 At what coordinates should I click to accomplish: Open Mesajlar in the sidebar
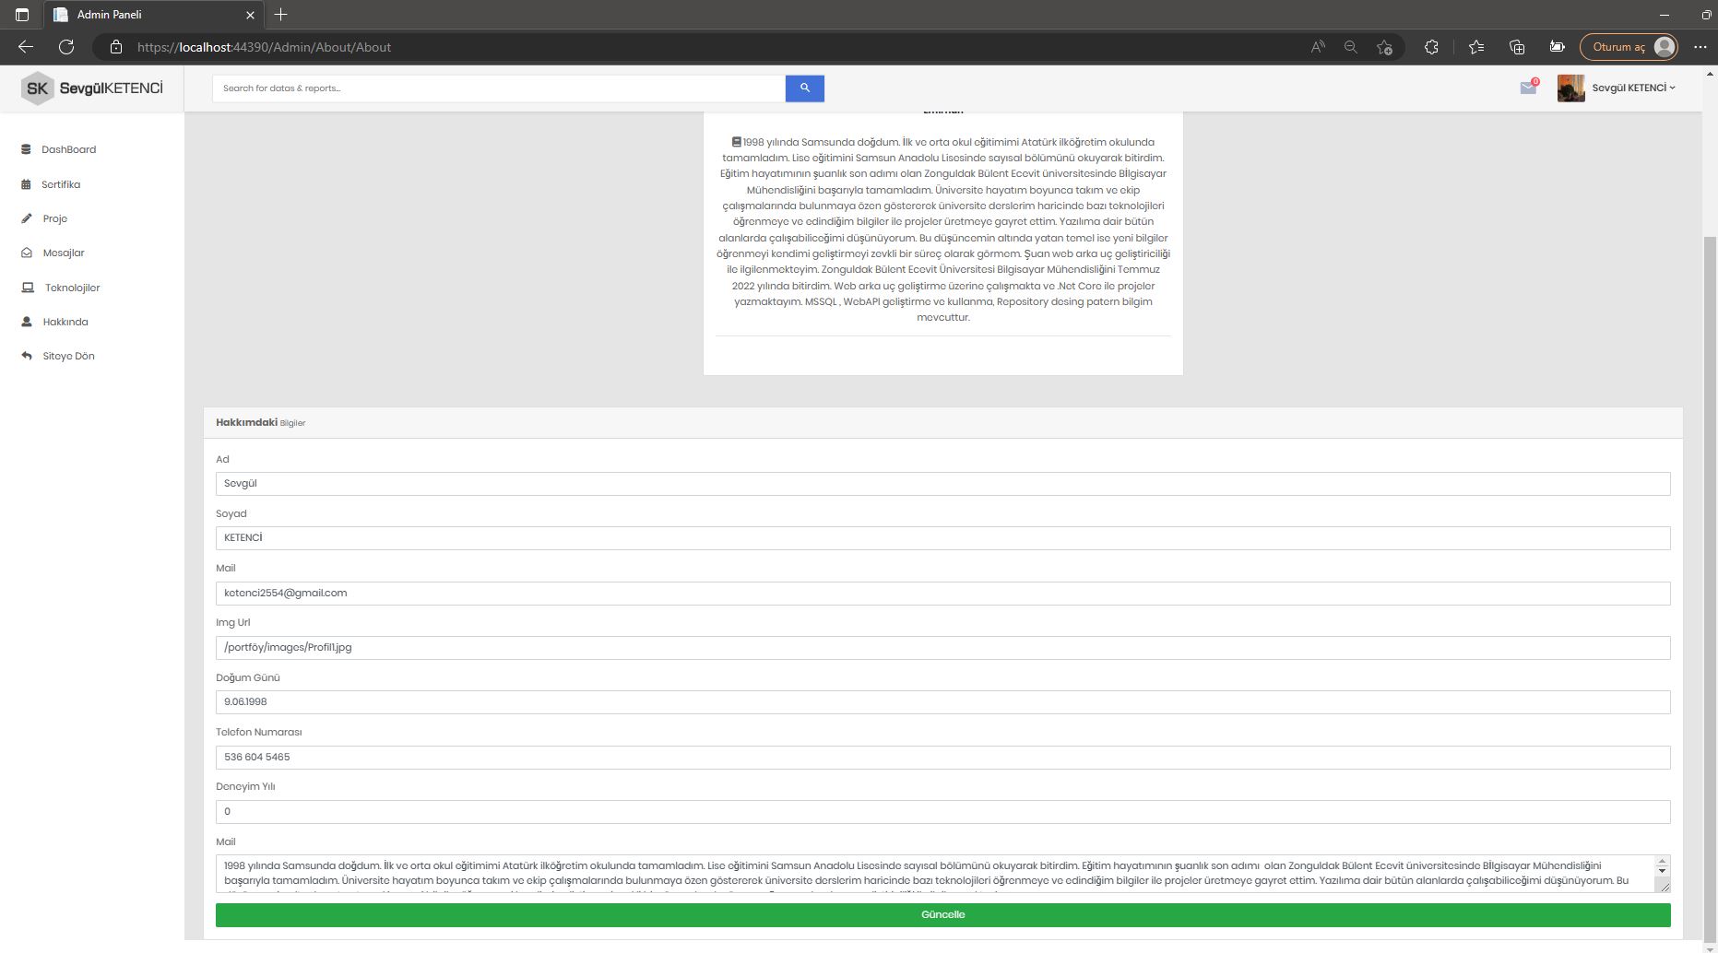click(x=64, y=253)
